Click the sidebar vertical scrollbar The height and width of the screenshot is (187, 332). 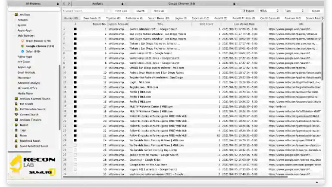pos(60,97)
